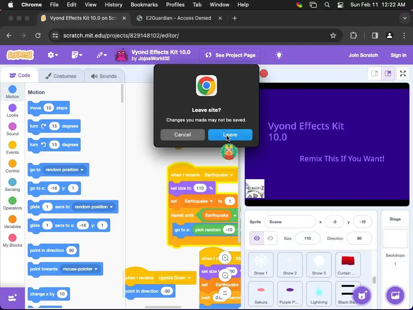Select the Purple P... sprite
Screen dimensions: 413x310
(x=290, y=294)
